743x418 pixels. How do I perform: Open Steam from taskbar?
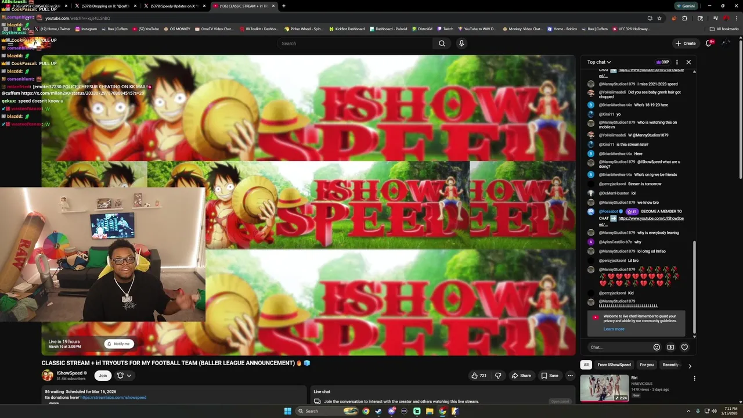click(378, 411)
